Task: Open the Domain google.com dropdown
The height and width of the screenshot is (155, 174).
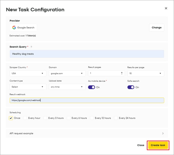Action: pos(67,73)
